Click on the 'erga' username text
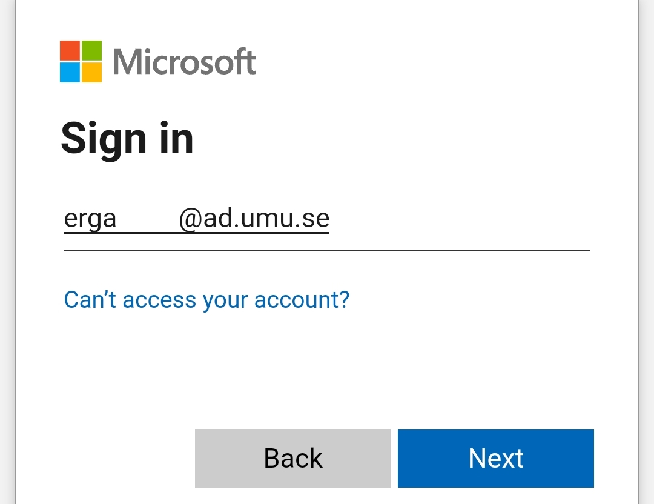Screen dimensions: 654x504 pos(90,219)
